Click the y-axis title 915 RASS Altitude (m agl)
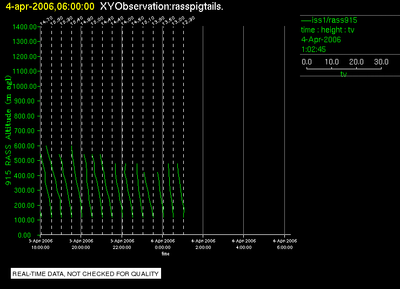The image size is (400, 289). (x=8, y=130)
